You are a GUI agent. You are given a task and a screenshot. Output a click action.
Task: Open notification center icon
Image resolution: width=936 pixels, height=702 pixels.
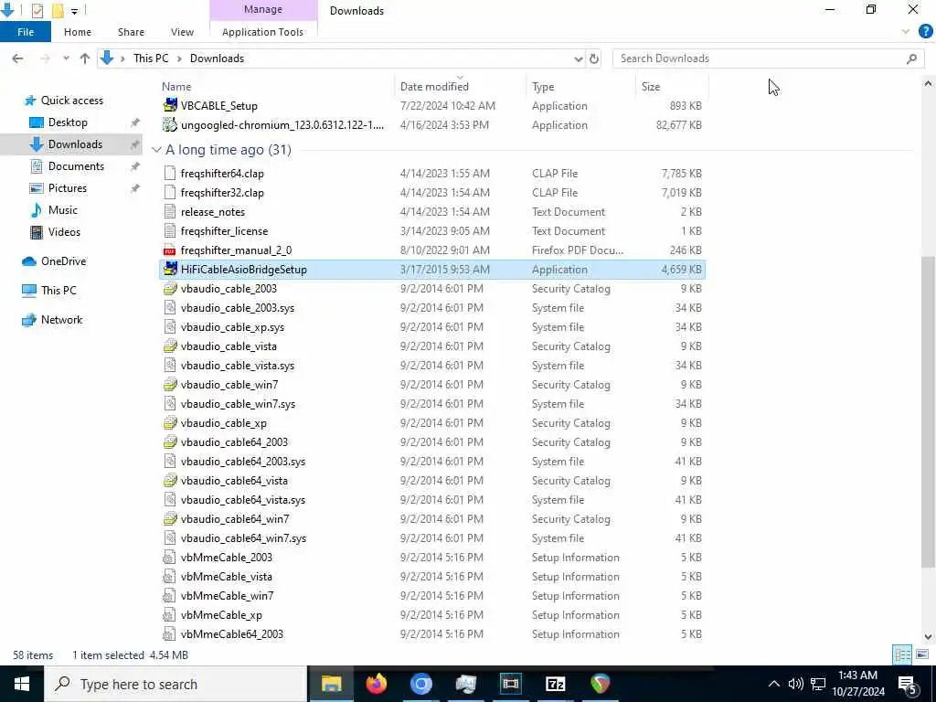click(908, 685)
